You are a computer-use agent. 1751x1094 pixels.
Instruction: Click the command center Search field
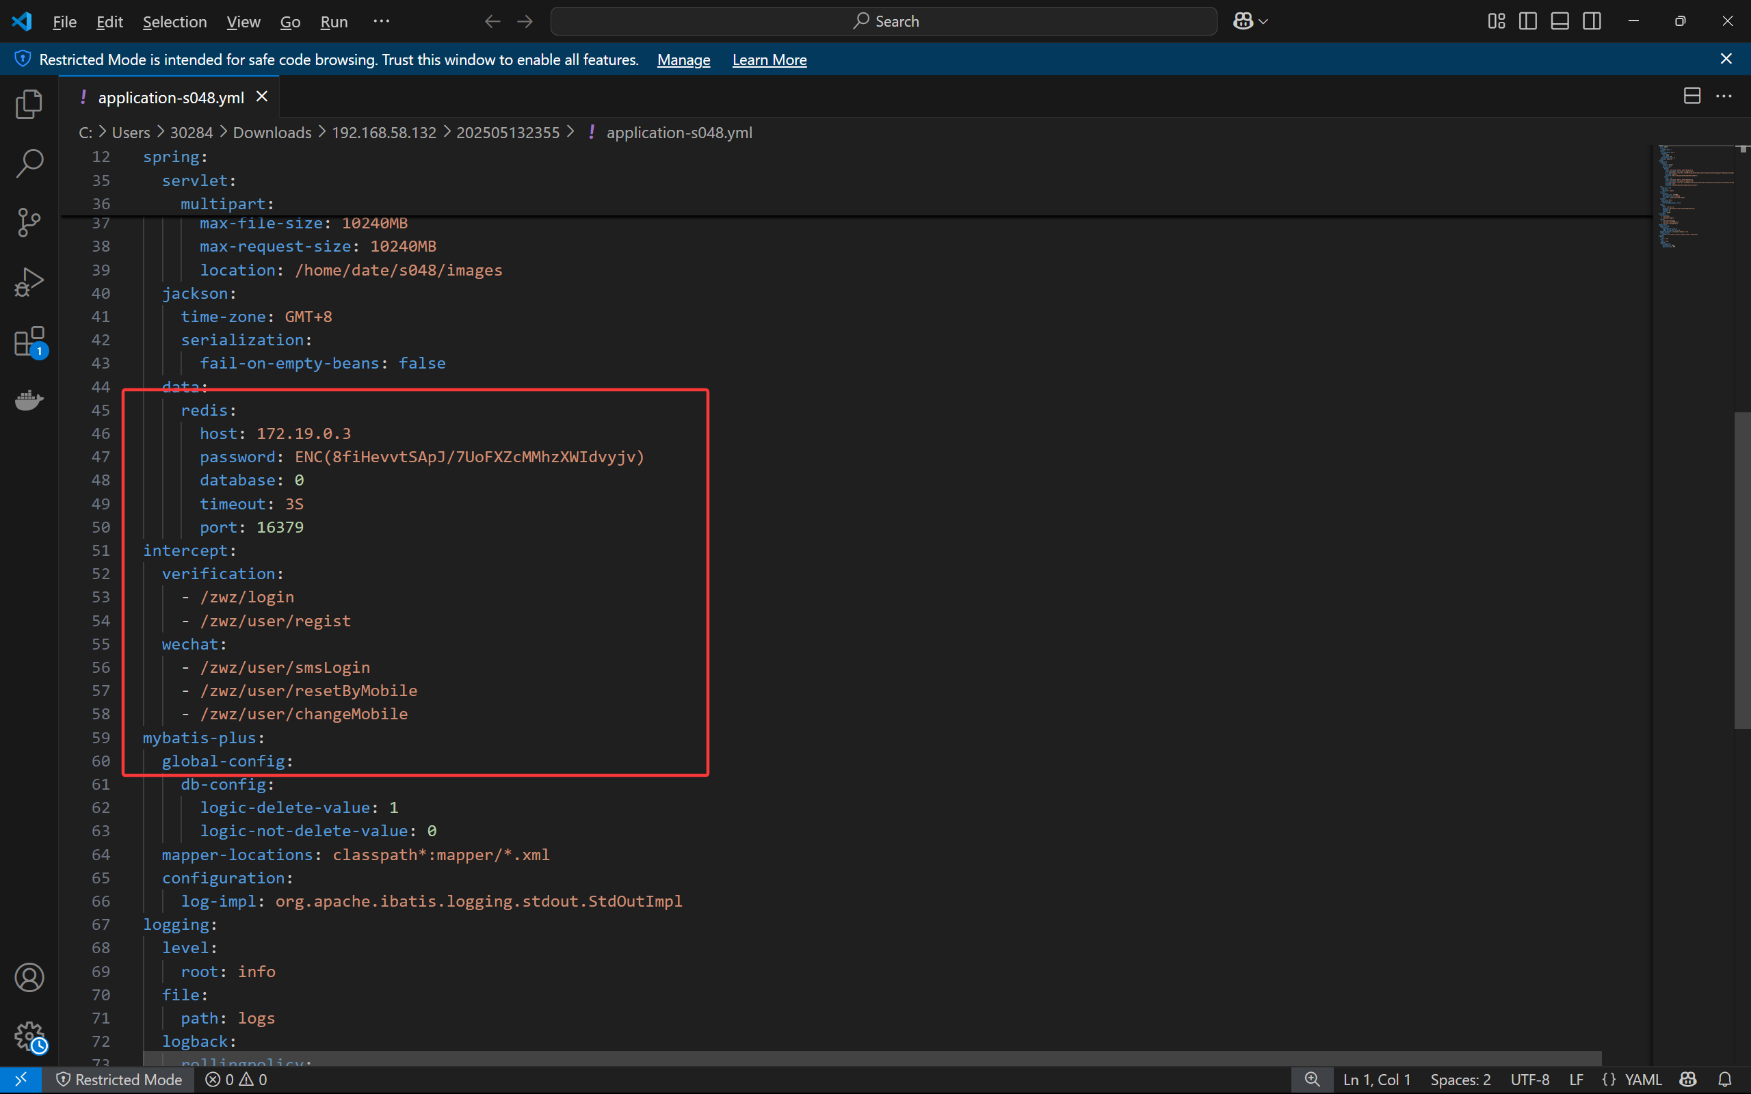883,21
